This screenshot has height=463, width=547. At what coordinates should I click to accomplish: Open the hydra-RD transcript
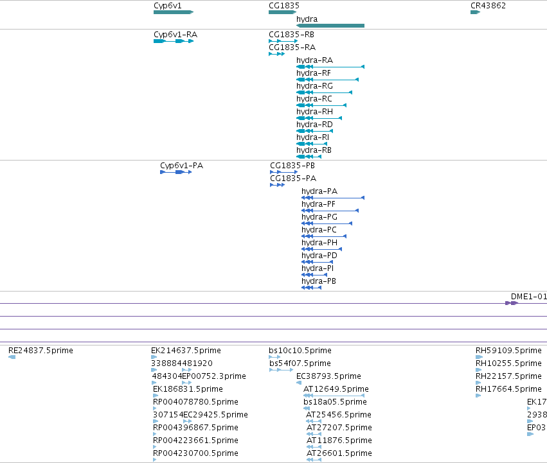pos(315,131)
